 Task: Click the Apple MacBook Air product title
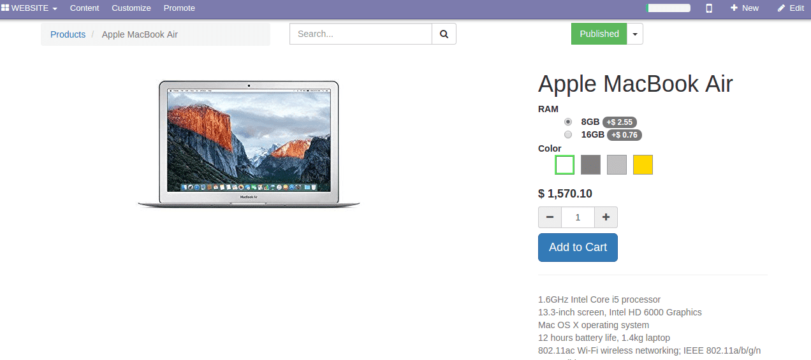(x=636, y=84)
